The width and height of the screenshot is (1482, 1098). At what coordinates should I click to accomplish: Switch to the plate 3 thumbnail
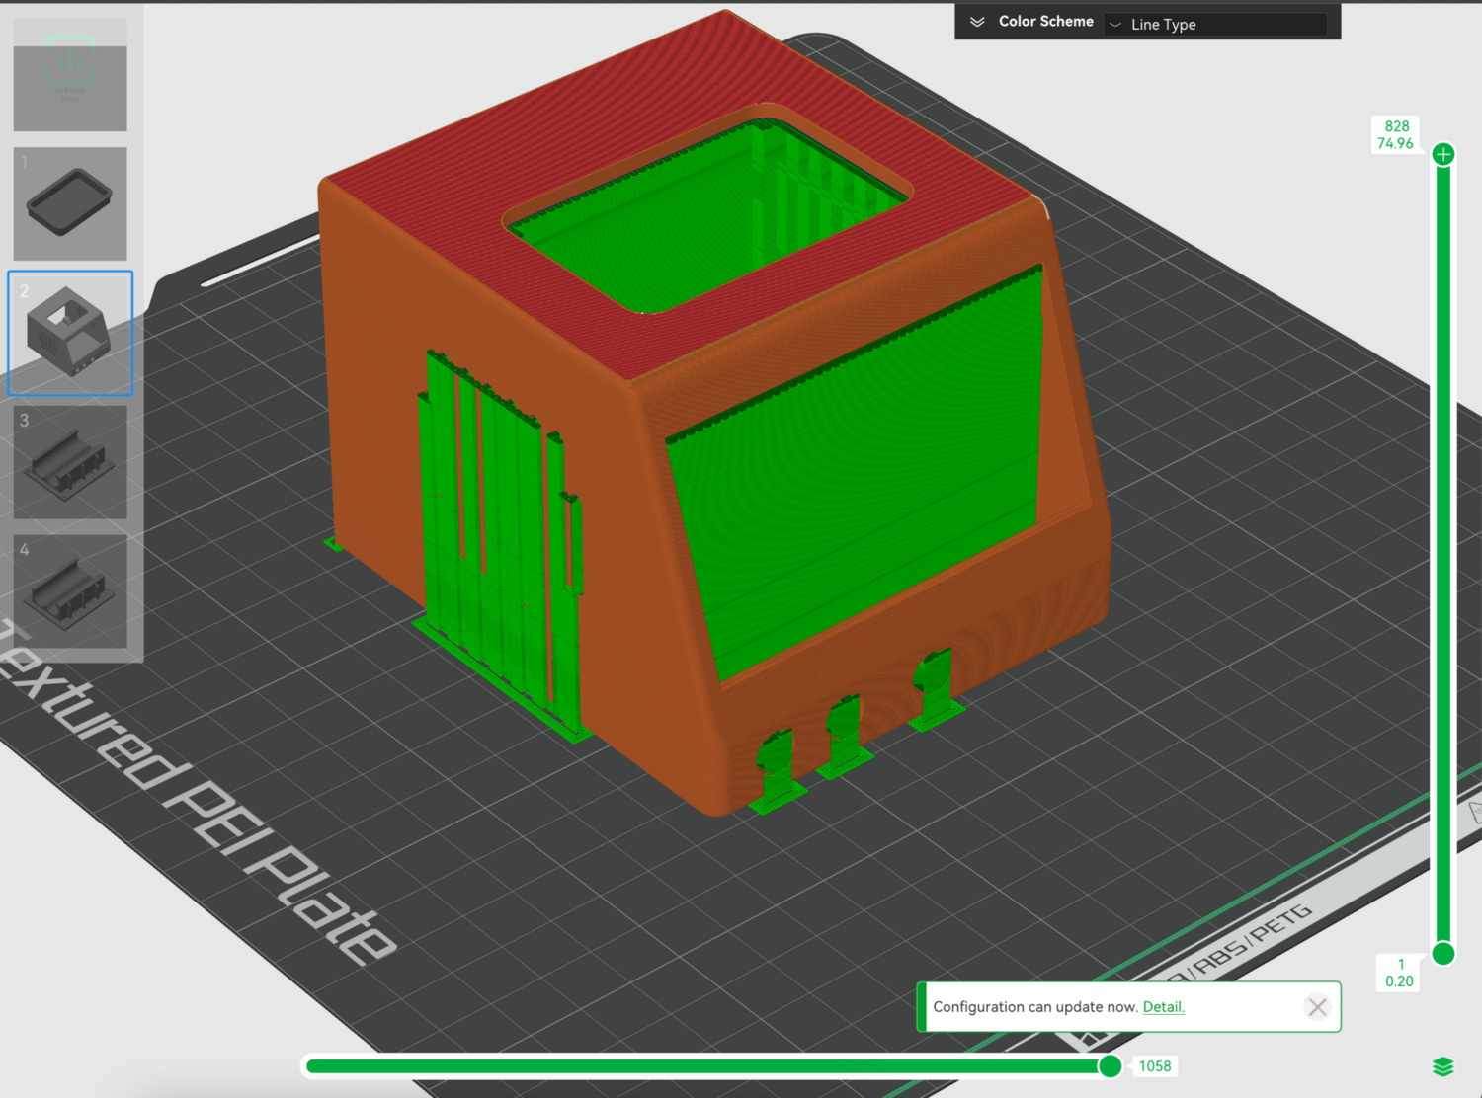(70, 462)
